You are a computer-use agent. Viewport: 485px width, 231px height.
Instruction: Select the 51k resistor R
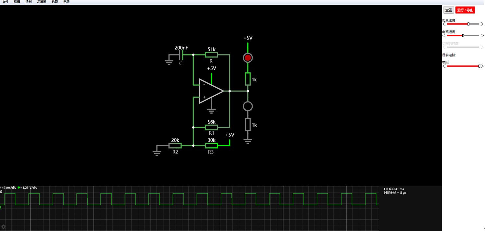coord(211,55)
